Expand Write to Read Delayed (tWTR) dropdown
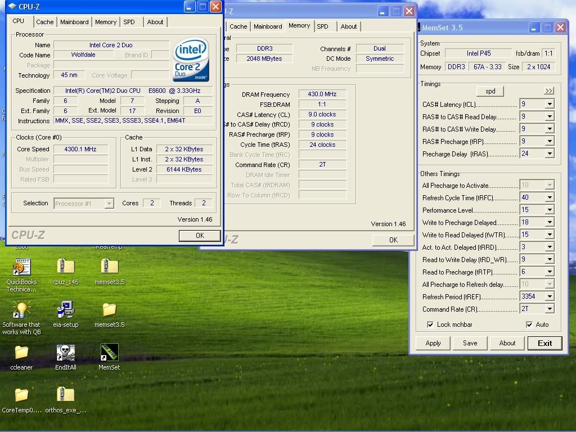The image size is (576, 432). [x=550, y=235]
